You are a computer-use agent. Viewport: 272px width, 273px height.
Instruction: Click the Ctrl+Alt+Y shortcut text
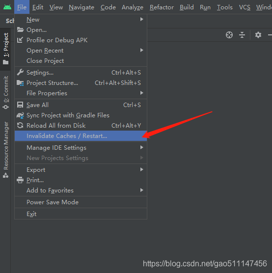pyautogui.click(x=126, y=126)
